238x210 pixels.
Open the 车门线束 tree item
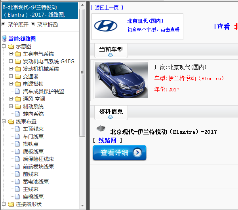[33, 136]
